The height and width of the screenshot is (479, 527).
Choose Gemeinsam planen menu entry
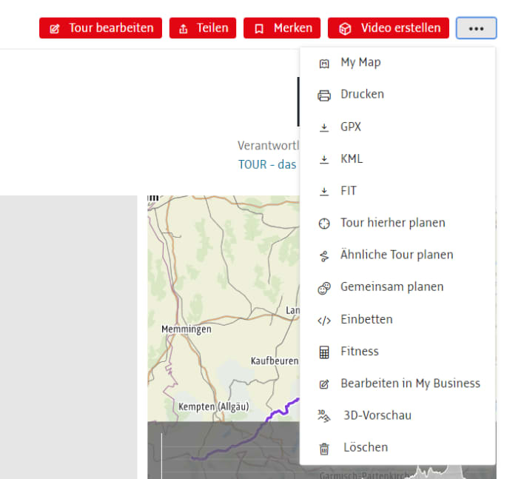(x=392, y=287)
